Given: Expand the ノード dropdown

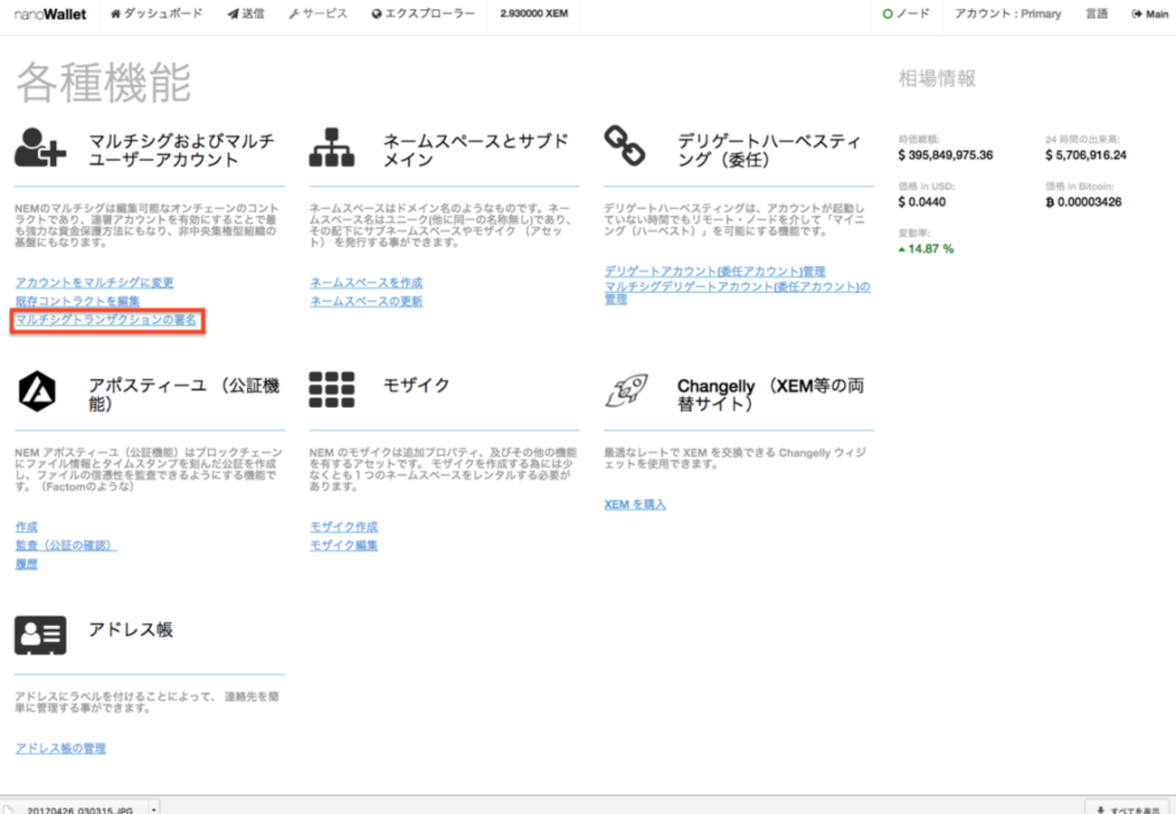Looking at the screenshot, I should click(x=906, y=14).
